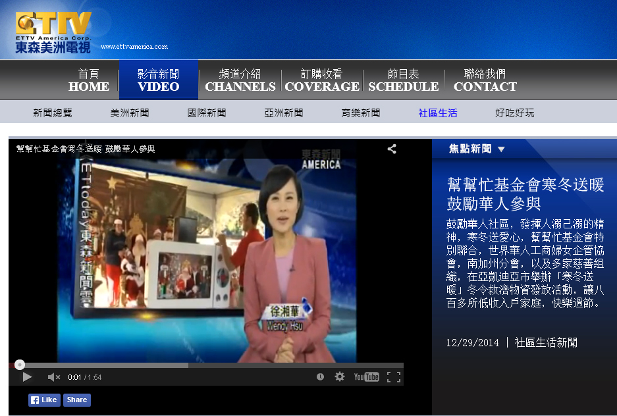Click the video title at top of player
Image resolution: width=617 pixels, height=416 pixels.
(86, 149)
